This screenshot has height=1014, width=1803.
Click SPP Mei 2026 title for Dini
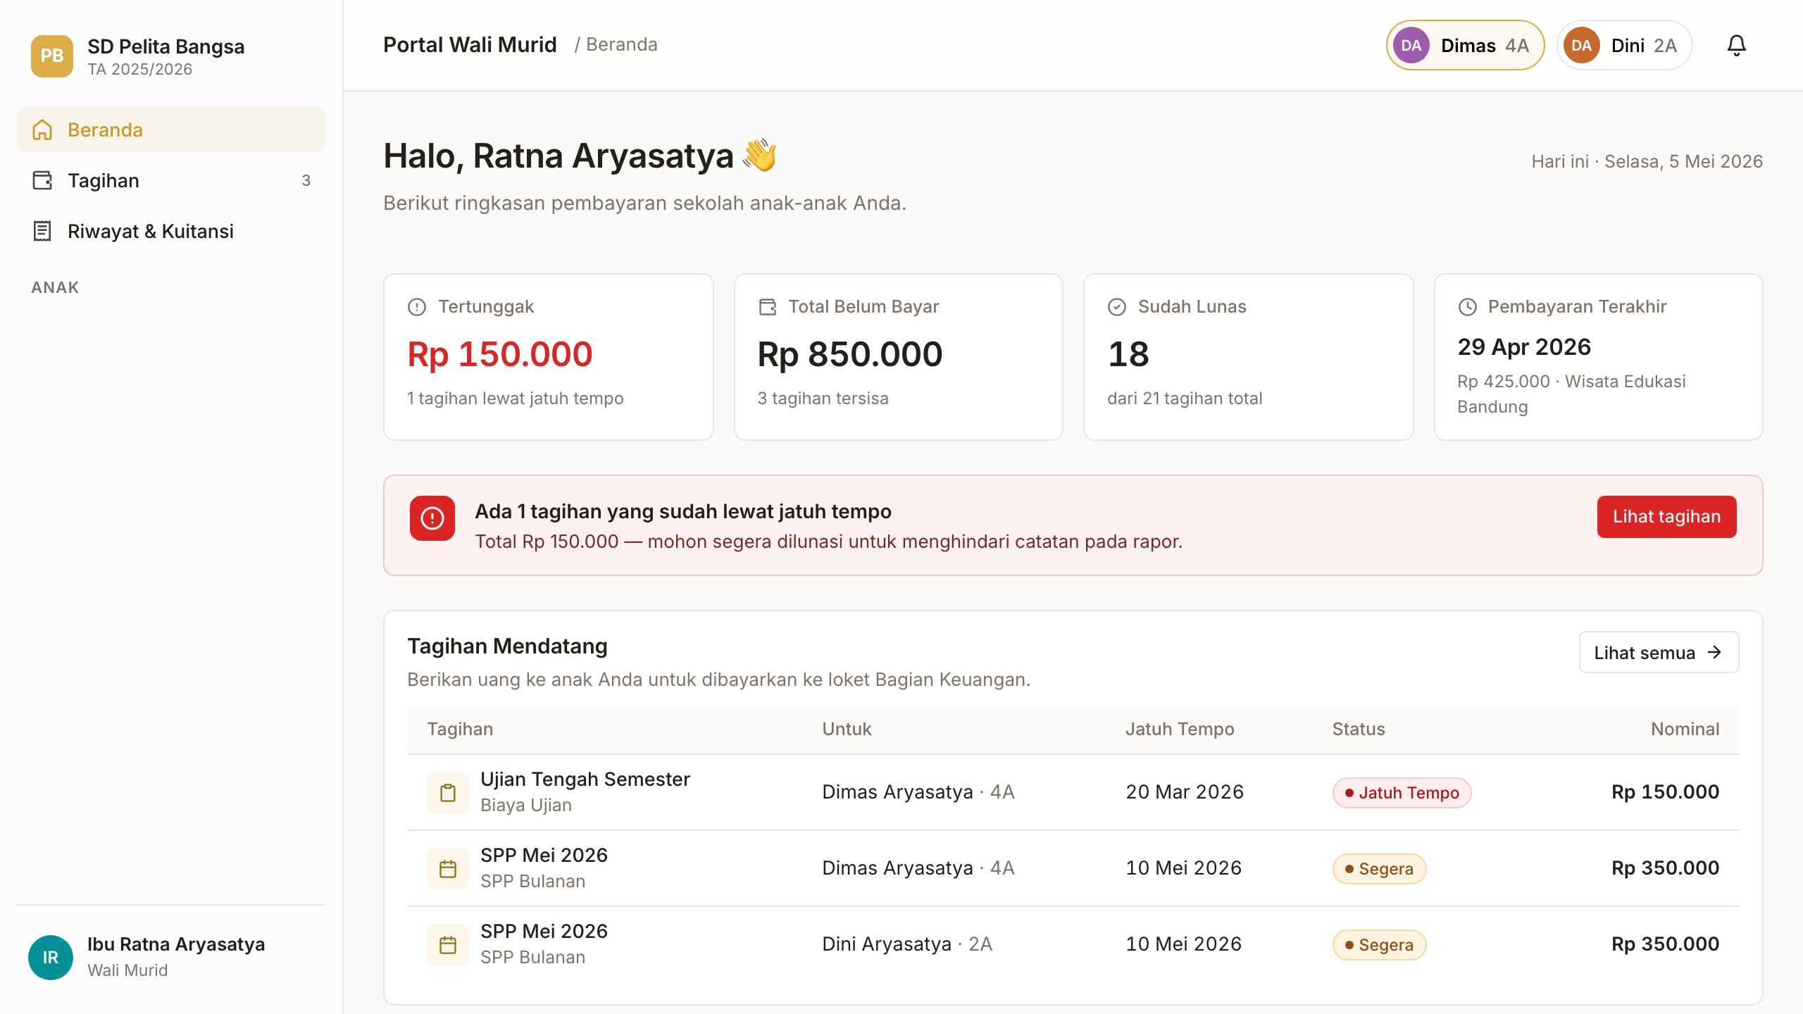[x=544, y=932]
